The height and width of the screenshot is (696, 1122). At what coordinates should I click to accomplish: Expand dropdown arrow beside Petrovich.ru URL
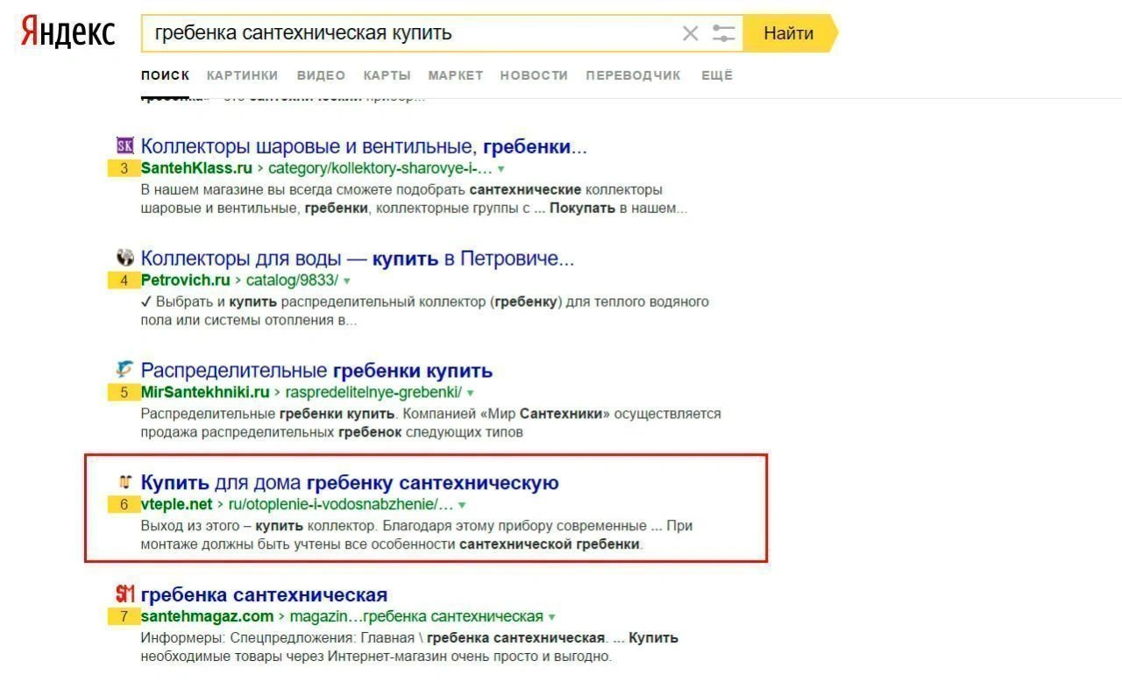tap(347, 281)
